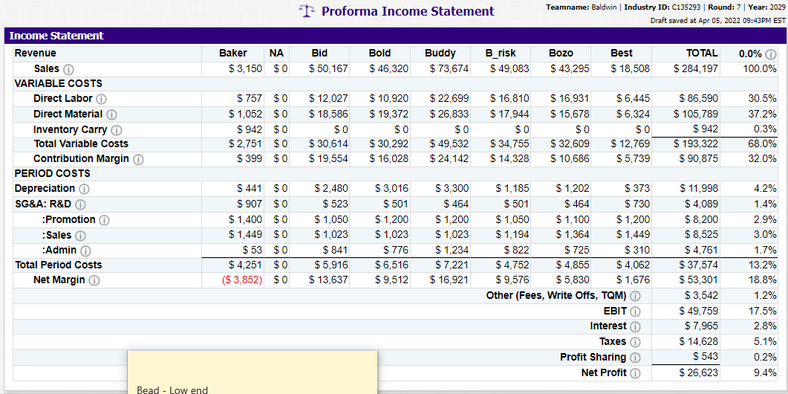Image resolution: width=788 pixels, height=394 pixels.
Task: Click the Net Profit info icon
Action: tap(635, 373)
